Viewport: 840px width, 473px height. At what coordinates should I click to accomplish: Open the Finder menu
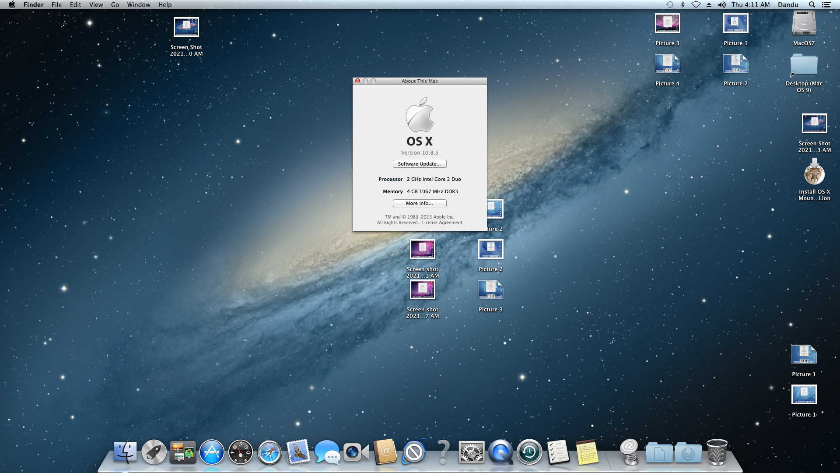[x=34, y=4]
